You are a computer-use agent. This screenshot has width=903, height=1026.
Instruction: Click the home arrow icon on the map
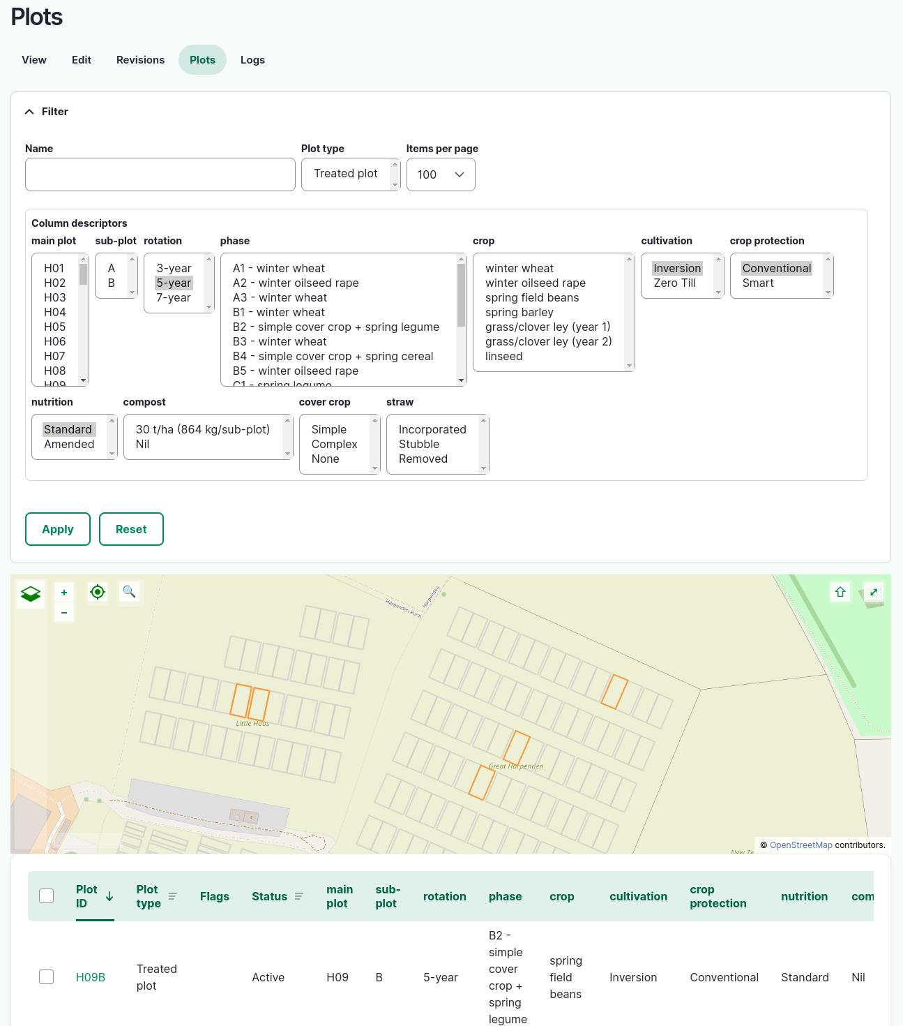pos(840,592)
